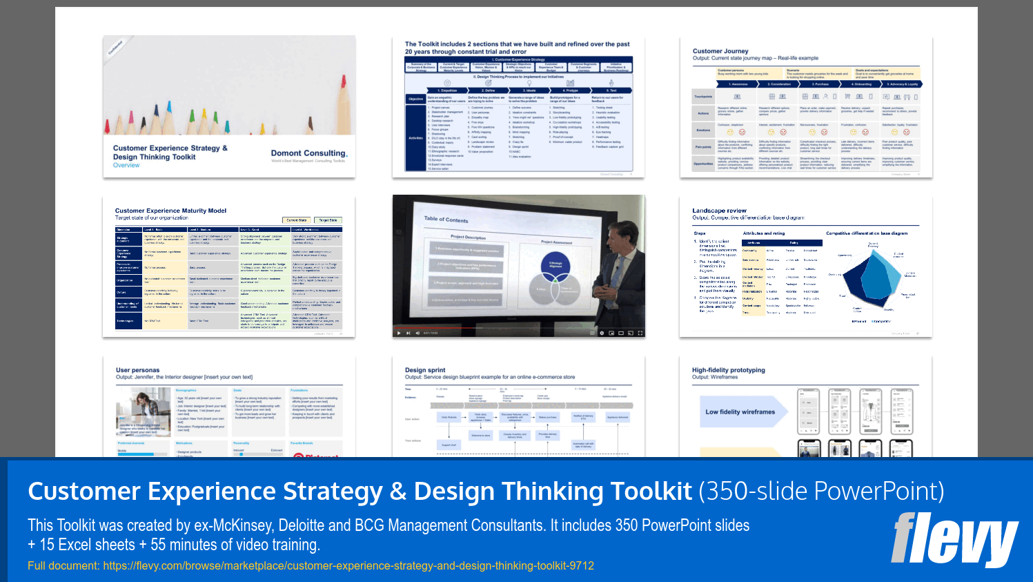1033x582 pixels.
Task: Click the target icon above Define
Action: [489, 83]
